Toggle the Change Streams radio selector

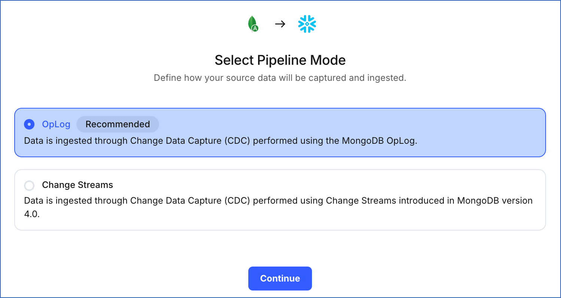pyautogui.click(x=29, y=185)
